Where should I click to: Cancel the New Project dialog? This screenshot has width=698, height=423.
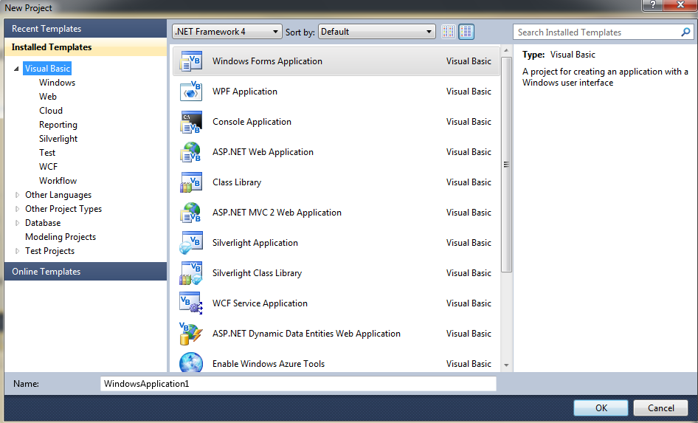(x=660, y=407)
